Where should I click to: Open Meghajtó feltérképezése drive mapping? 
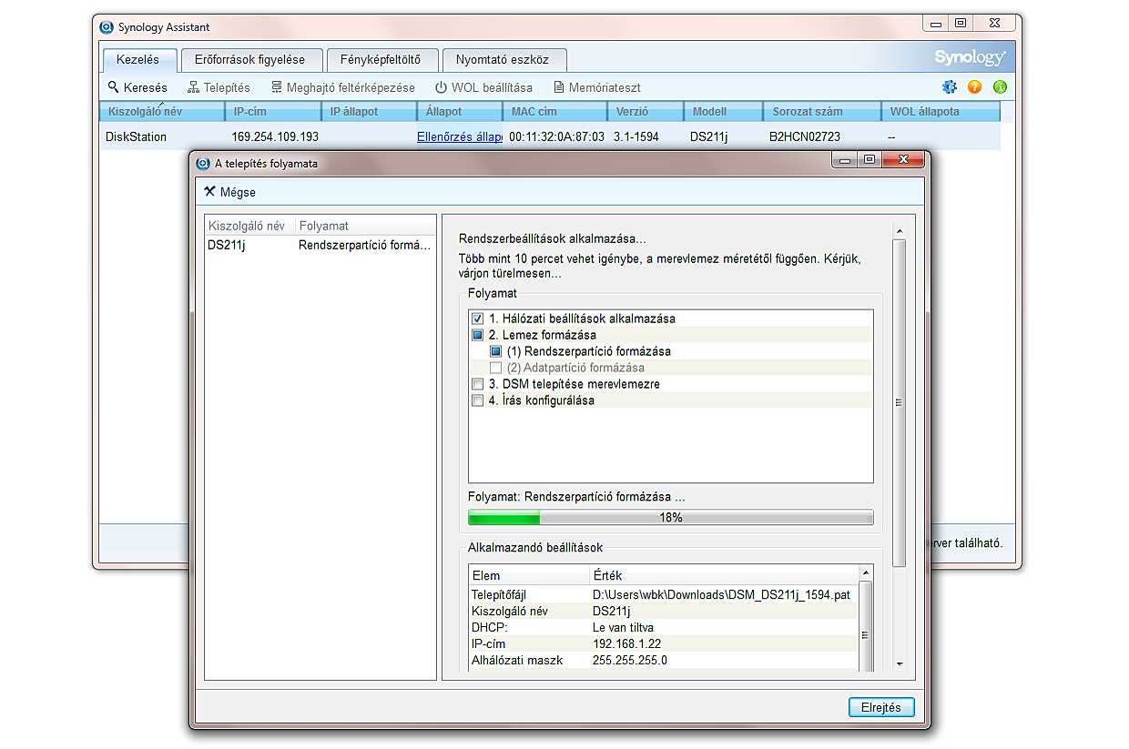pos(277,87)
